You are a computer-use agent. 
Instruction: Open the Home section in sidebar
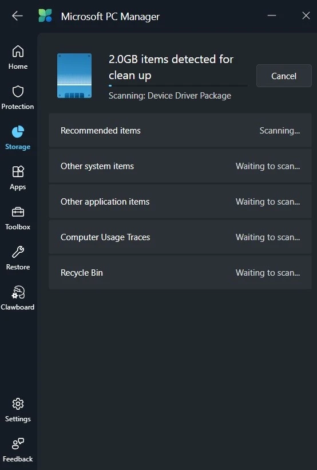18,57
